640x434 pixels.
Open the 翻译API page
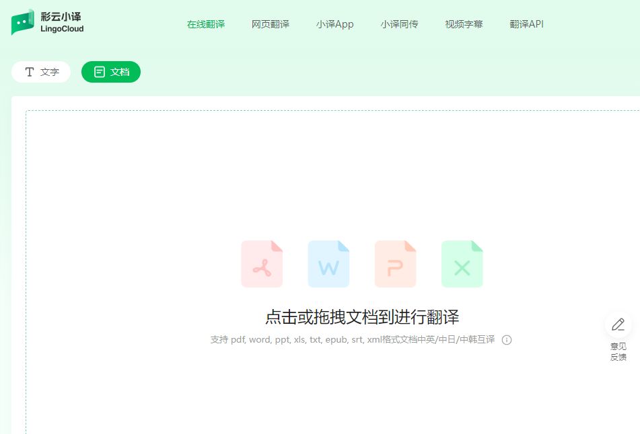(526, 24)
